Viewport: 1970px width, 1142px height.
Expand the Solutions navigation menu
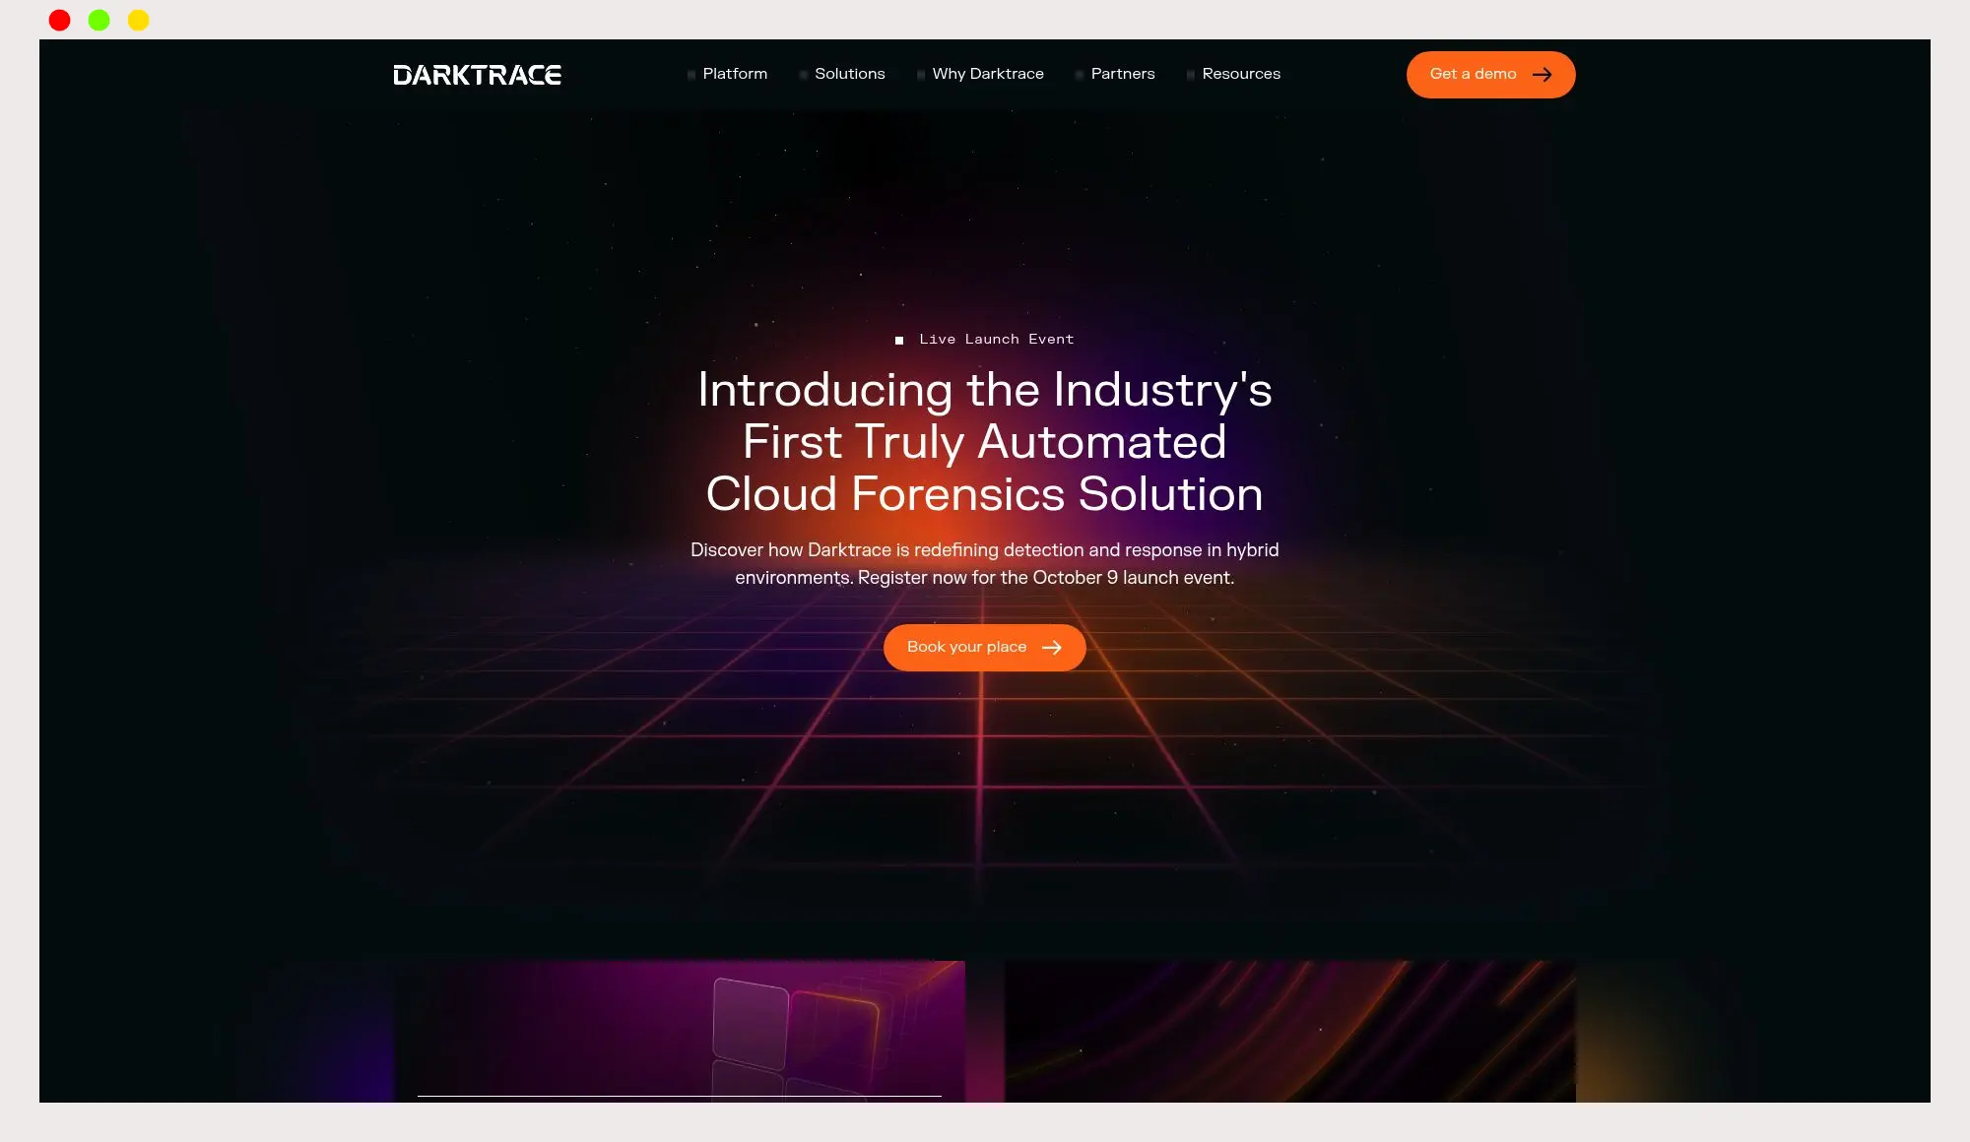coord(849,74)
